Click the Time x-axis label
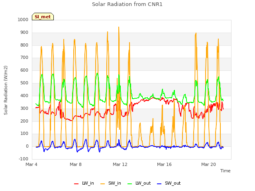The width and height of the screenshot is (255, 191). [226, 171]
